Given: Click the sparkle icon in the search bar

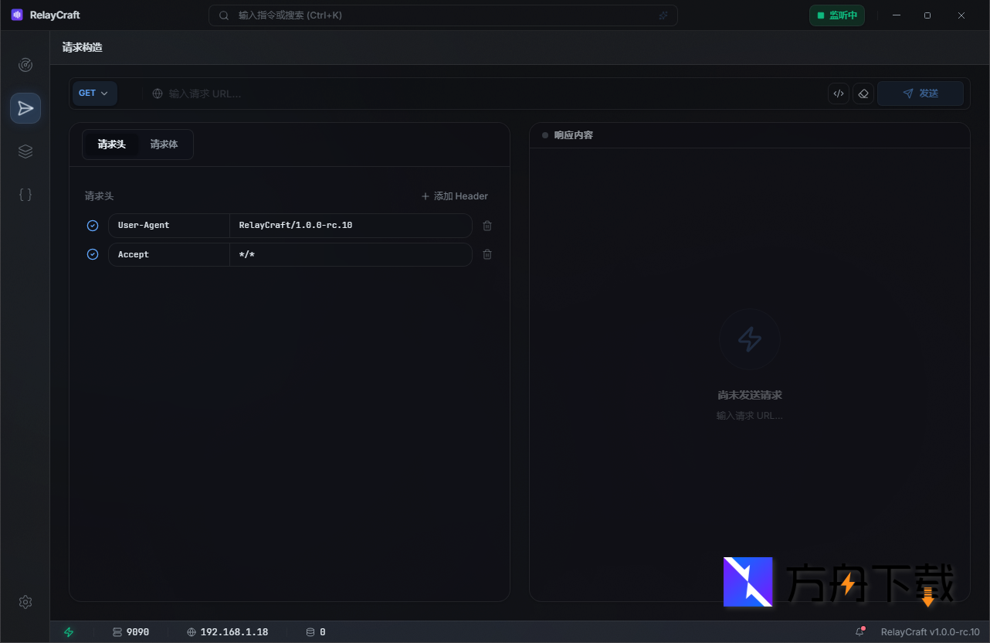Looking at the screenshot, I should click(x=663, y=15).
